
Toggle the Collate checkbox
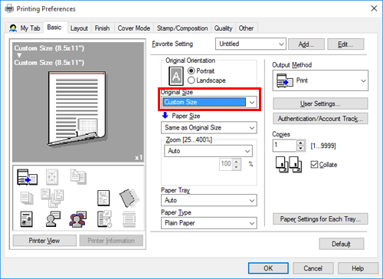point(314,165)
